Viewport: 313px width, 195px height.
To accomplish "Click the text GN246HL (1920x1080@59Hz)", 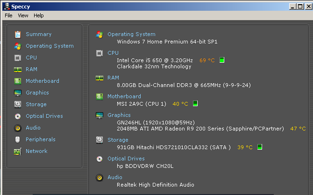I will 156,123.
